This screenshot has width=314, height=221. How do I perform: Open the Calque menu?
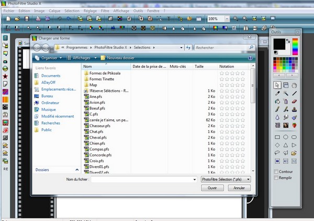pyautogui.click(x=54, y=11)
